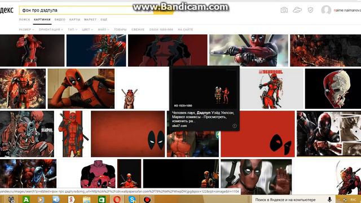
Task: Open Deadpool pointing gun at viewer thumbnail
Action: point(27,134)
